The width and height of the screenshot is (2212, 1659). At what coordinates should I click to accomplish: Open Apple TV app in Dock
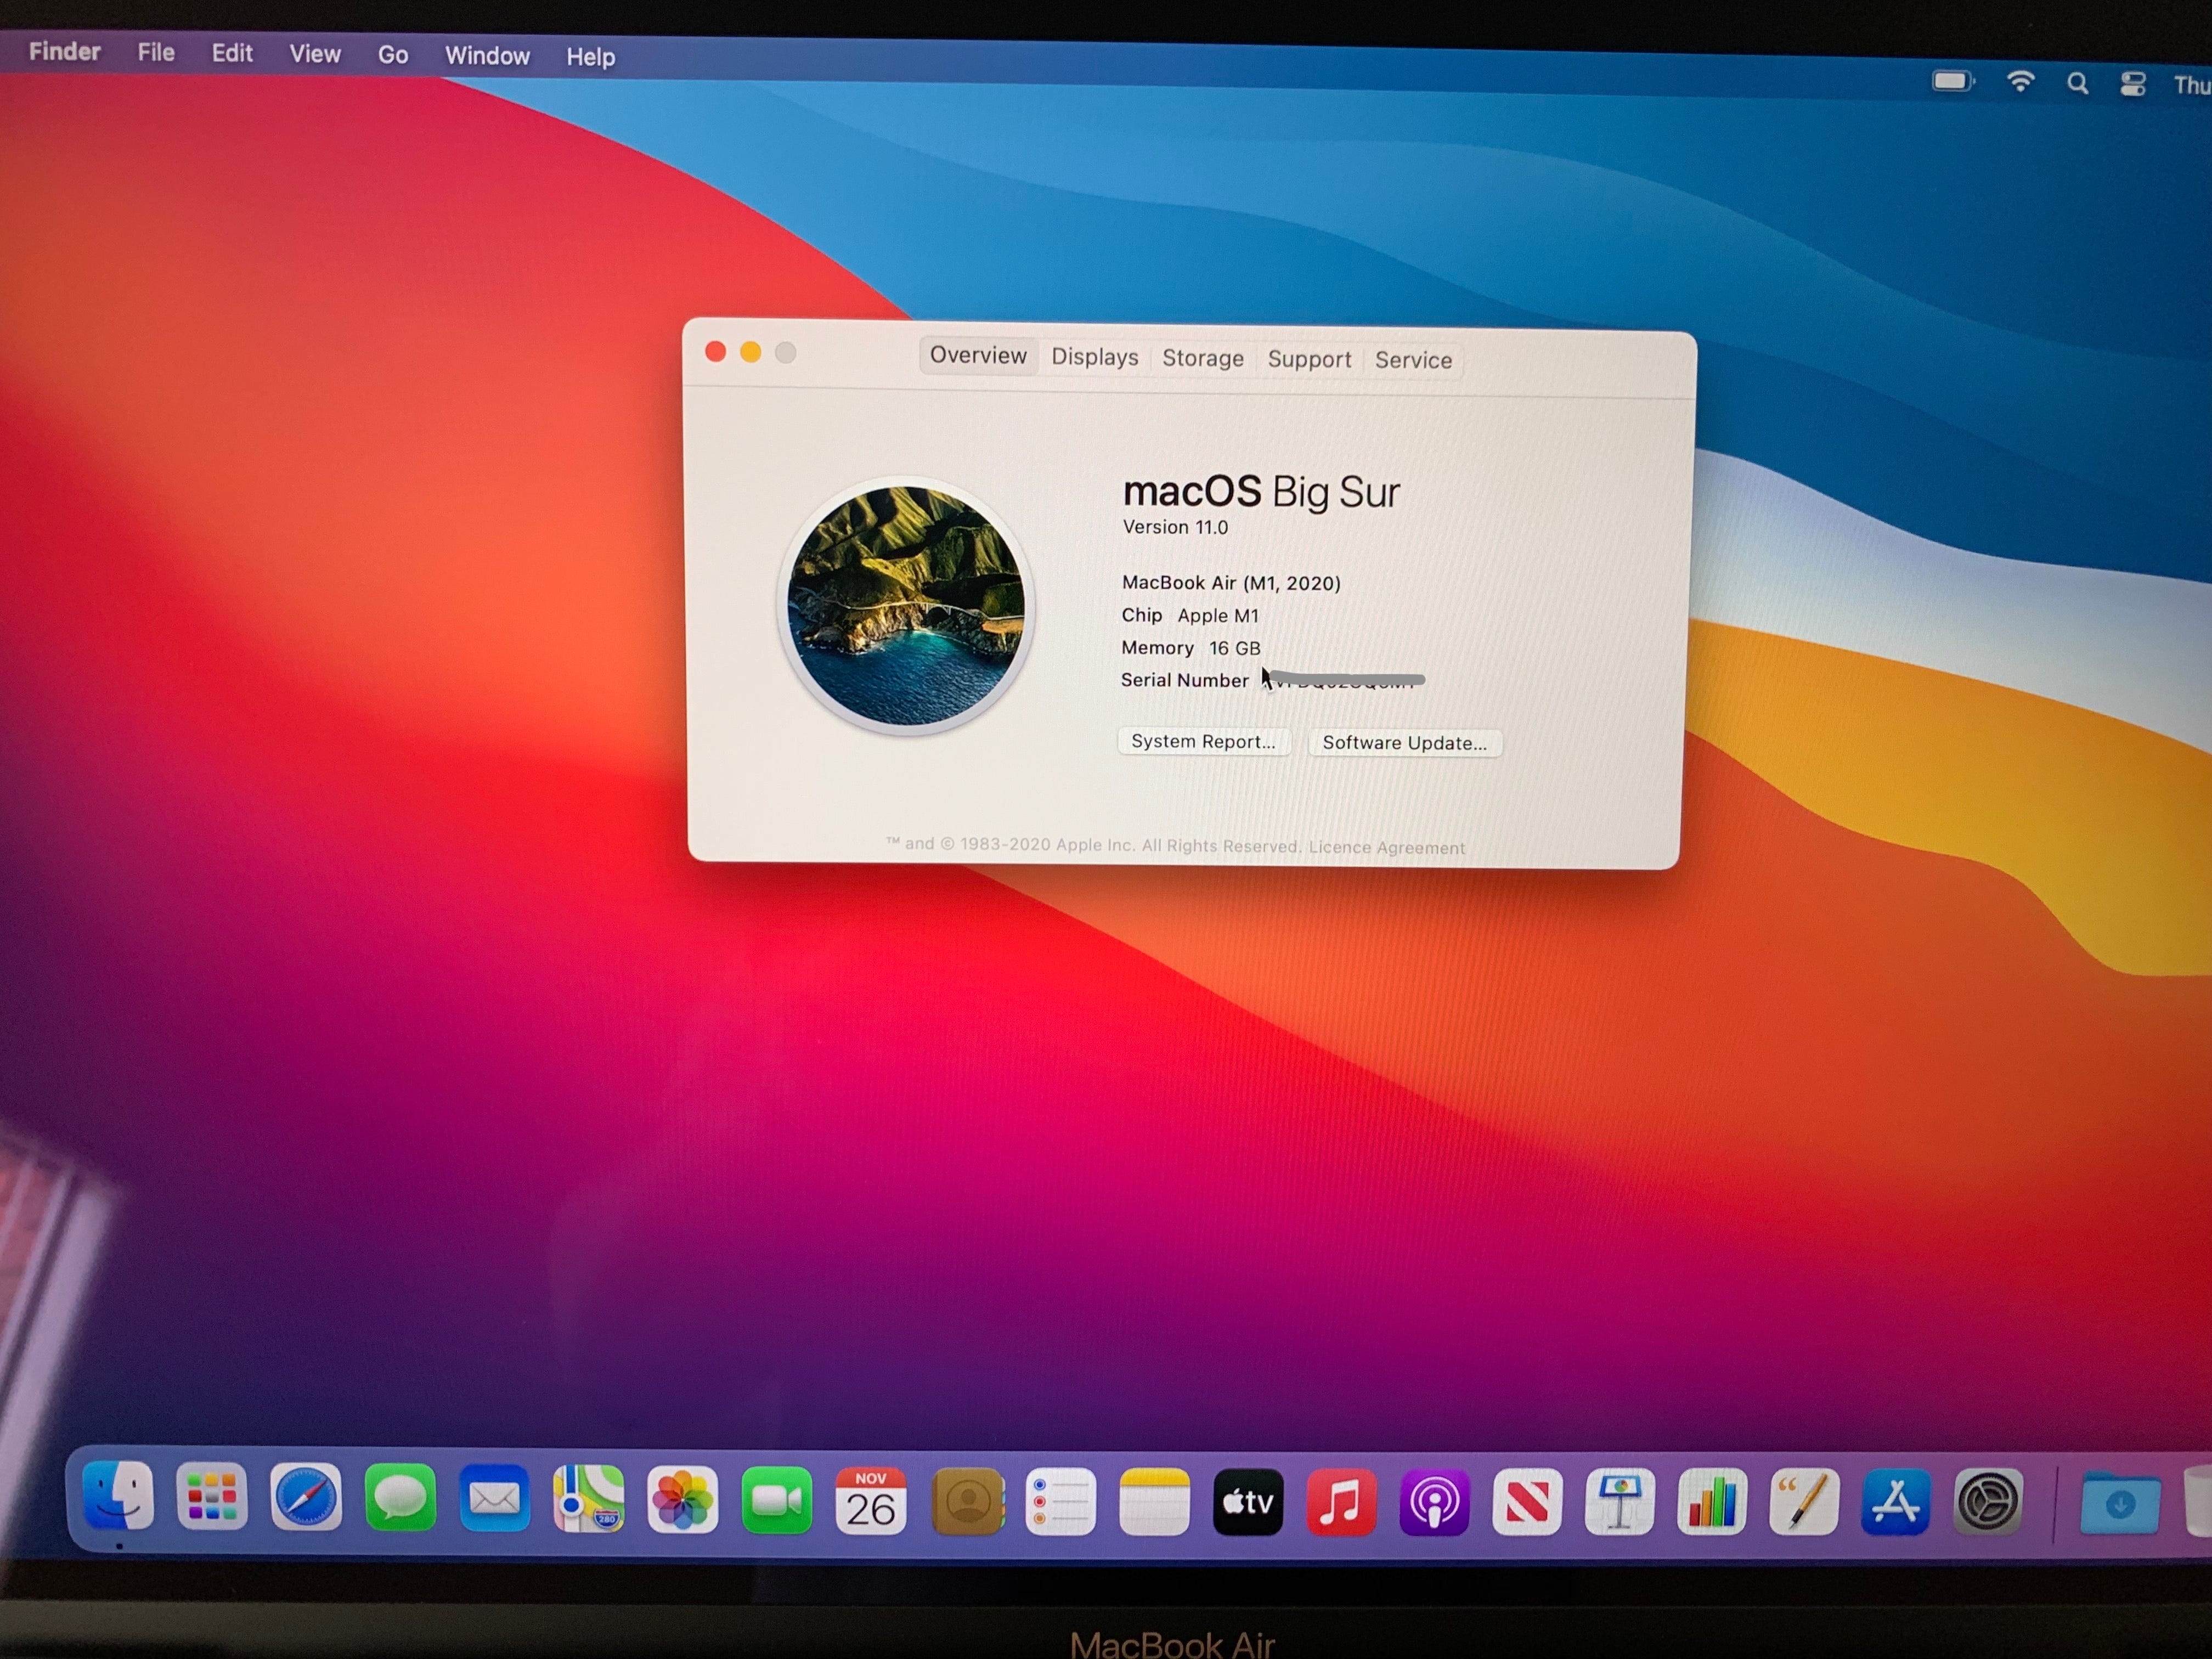1247,1501
